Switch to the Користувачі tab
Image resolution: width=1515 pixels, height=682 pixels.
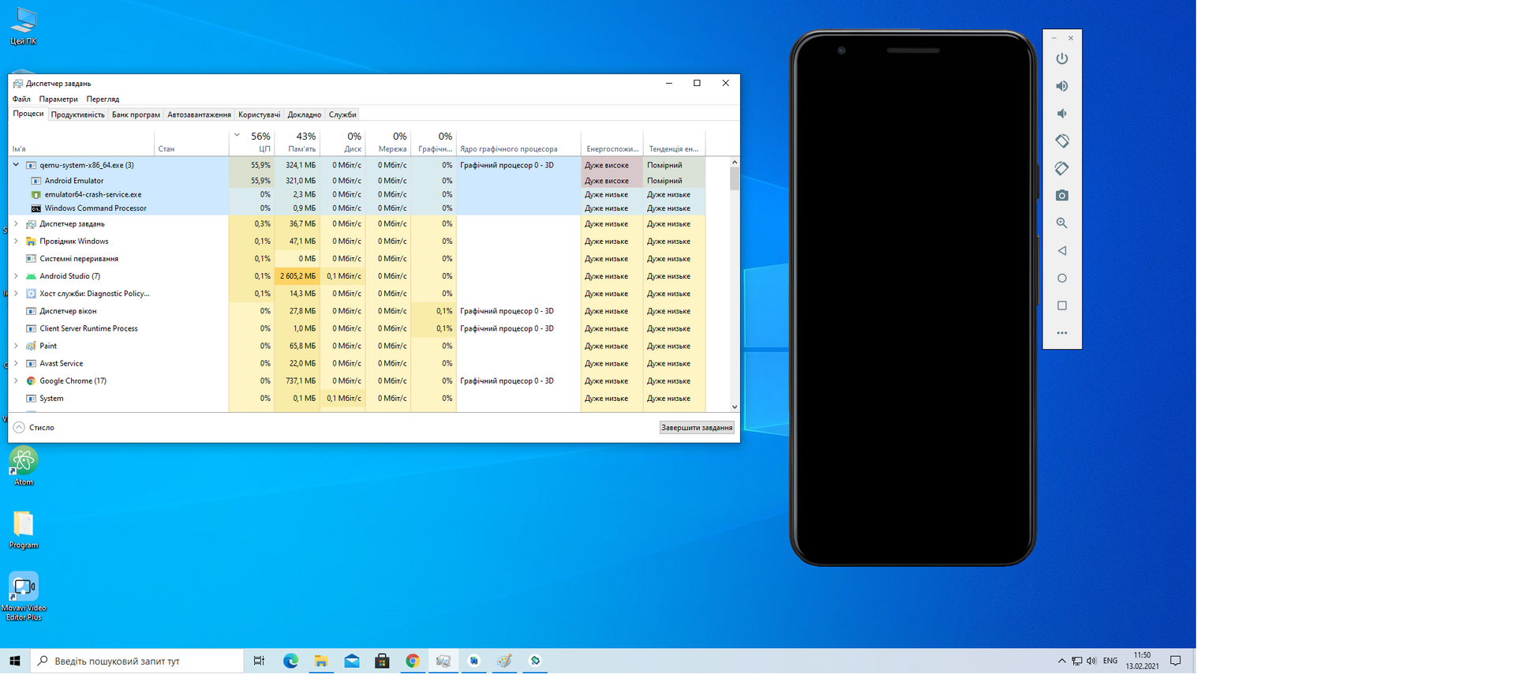click(x=259, y=114)
